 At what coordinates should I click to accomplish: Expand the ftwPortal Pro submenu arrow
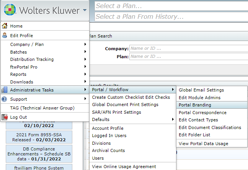coord(85,67)
